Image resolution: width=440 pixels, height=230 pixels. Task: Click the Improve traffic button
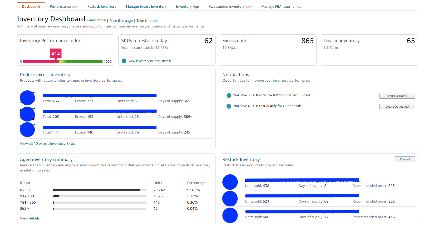tap(397, 96)
